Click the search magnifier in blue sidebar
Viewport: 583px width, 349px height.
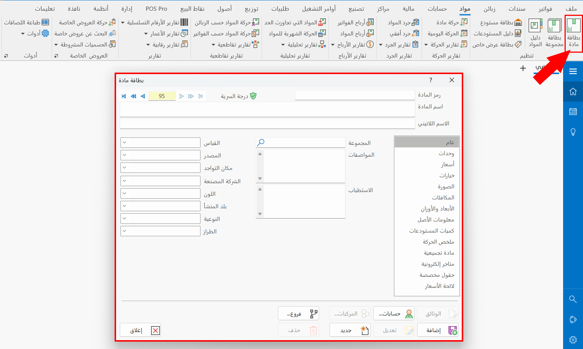573,299
